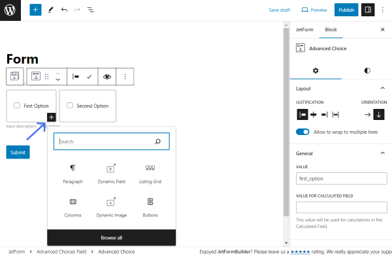Viewport: 392px width, 255px height.
Task: Toggle the eye visibility toolbar button
Action: coord(107,76)
